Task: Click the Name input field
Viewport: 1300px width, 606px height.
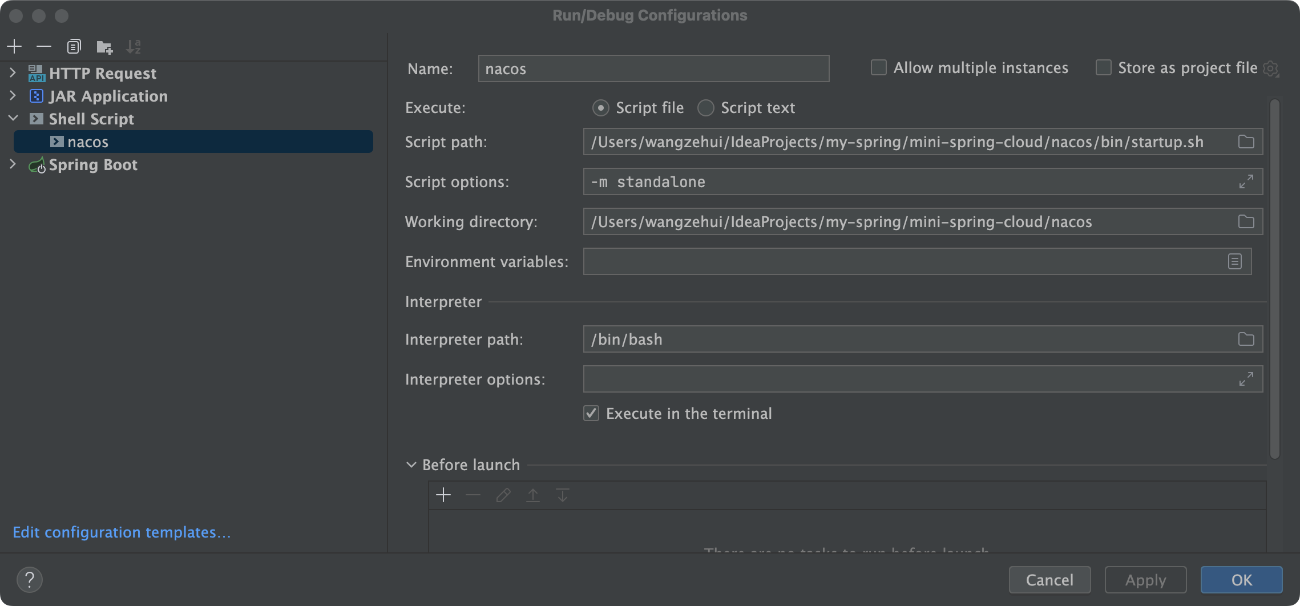Action: pyautogui.click(x=653, y=68)
